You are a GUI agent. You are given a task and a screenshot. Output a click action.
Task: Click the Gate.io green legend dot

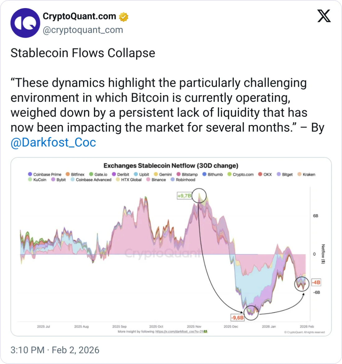91,174
